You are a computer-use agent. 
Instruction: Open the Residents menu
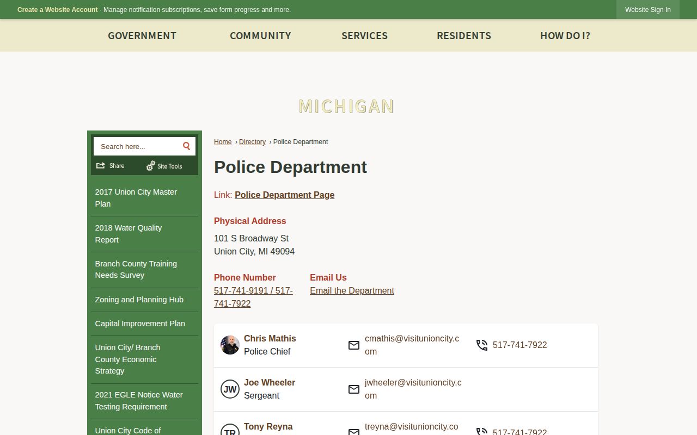(x=464, y=35)
